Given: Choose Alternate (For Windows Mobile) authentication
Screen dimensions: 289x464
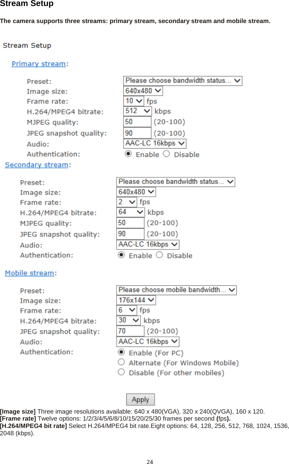Looking at the screenshot, I should point(121,362).
